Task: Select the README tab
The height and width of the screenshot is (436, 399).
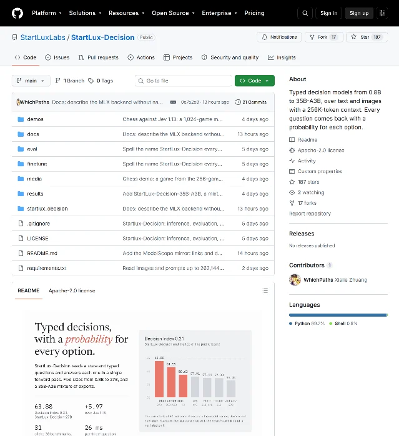Action: pyautogui.click(x=28, y=290)
